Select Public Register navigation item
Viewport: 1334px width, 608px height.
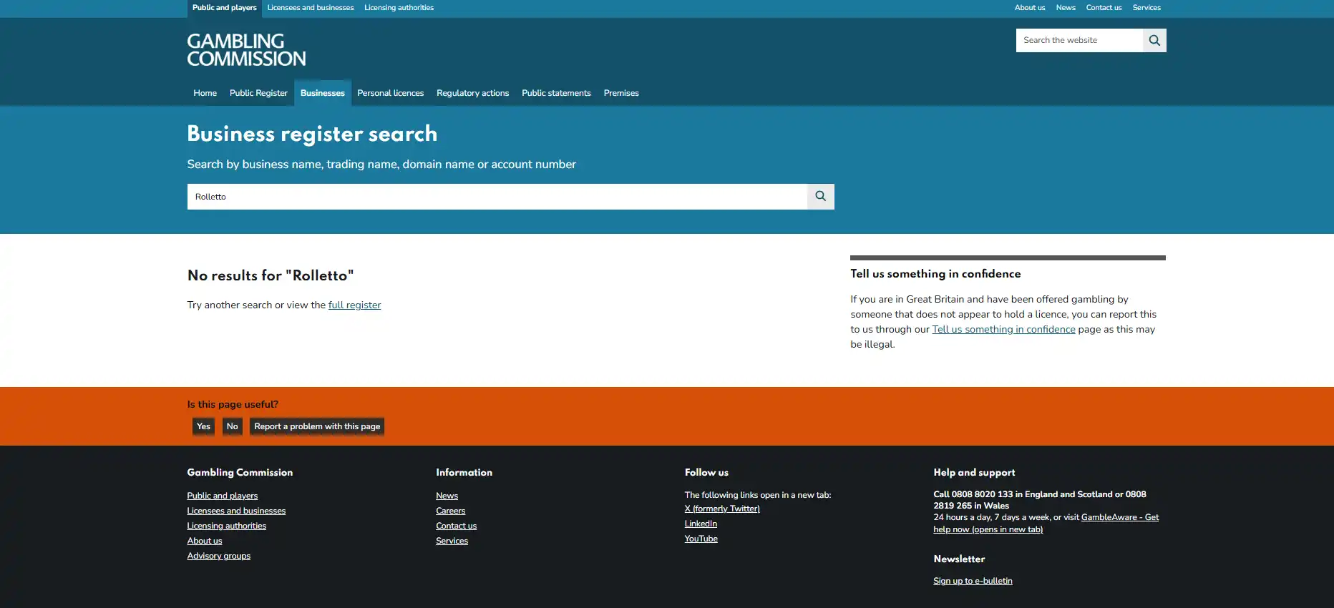(x=258, y=93)
